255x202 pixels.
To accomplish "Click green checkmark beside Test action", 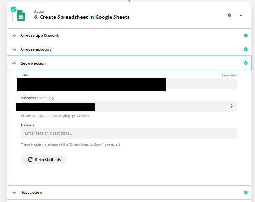I will (x=246, y=193).
